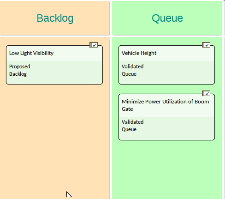Click empty area in orange Backlog lane
Screen dimensions: 225x199
55,139
